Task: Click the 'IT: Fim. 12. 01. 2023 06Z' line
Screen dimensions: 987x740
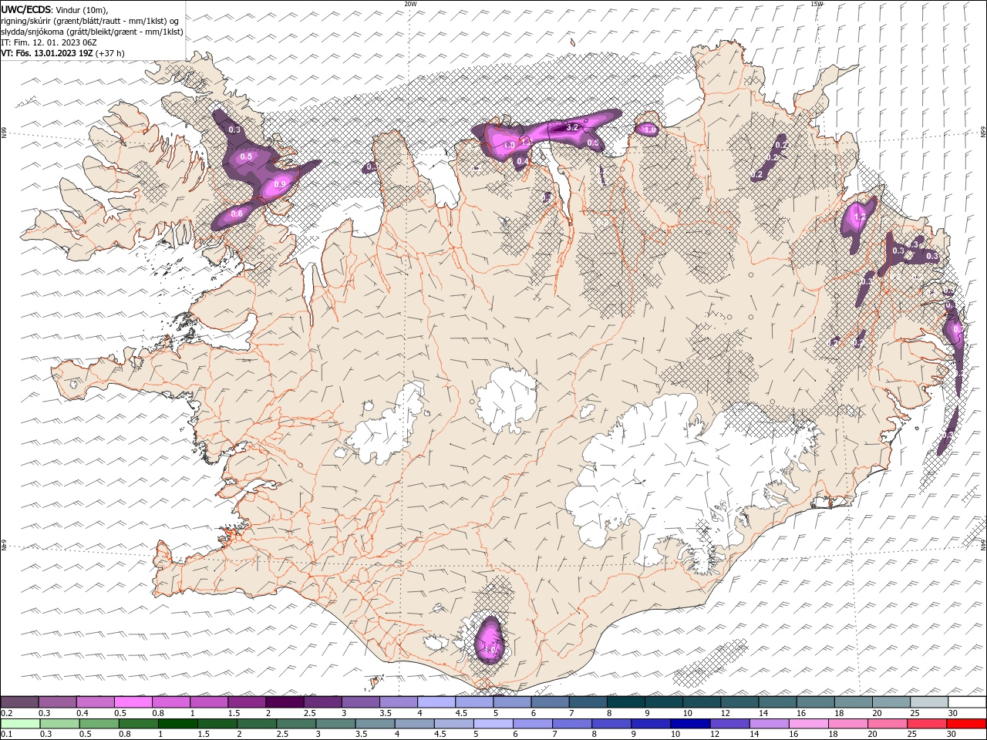Action: pyautogui.click(x=49, y=42)
